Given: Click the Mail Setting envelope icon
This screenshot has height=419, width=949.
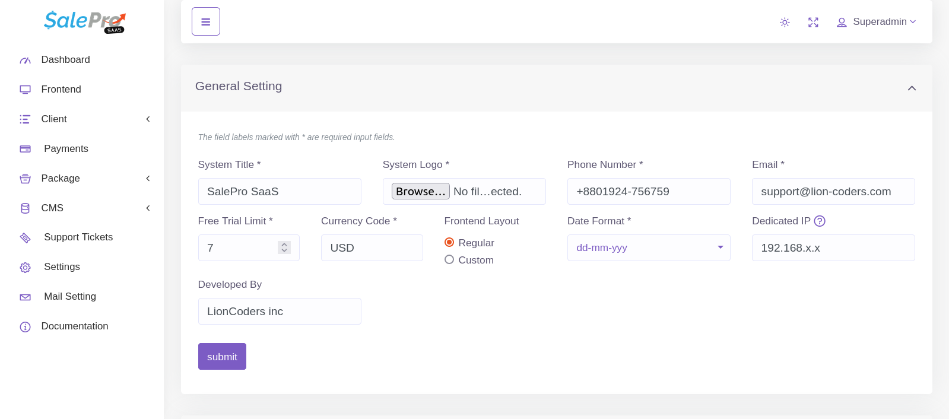Looking at the screenshot, I should point(25,297).
